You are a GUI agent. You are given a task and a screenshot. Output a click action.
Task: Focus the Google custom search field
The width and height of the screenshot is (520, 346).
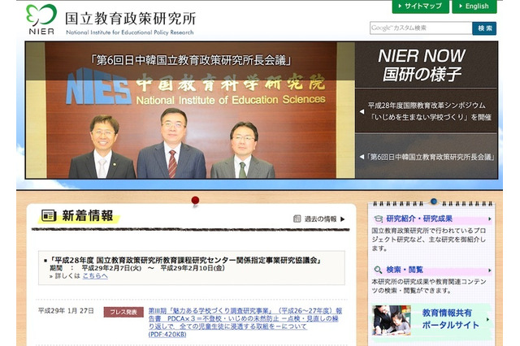421,28
